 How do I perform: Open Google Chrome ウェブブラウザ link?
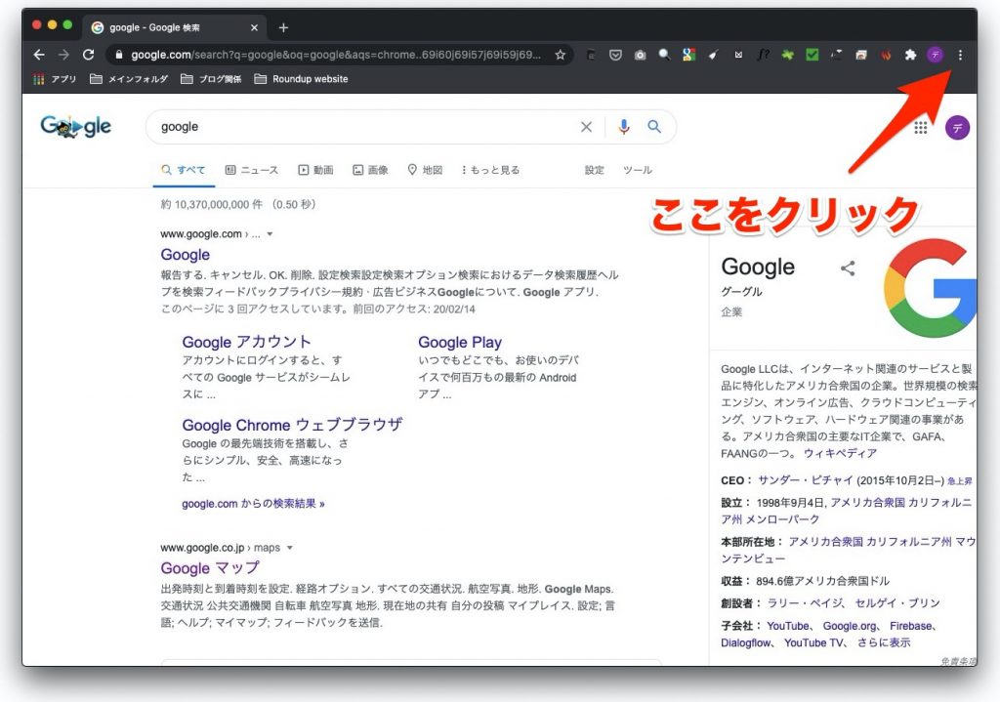click(x=292, y=425)
